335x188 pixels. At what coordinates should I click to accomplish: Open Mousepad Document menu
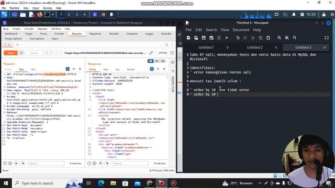(241, 30)
